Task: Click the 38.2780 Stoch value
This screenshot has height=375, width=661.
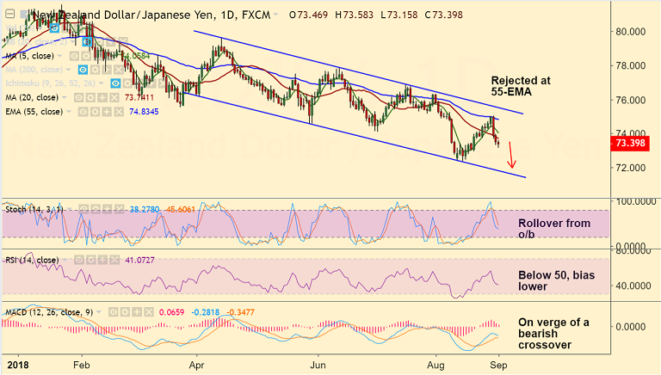Action: (145, 209)
